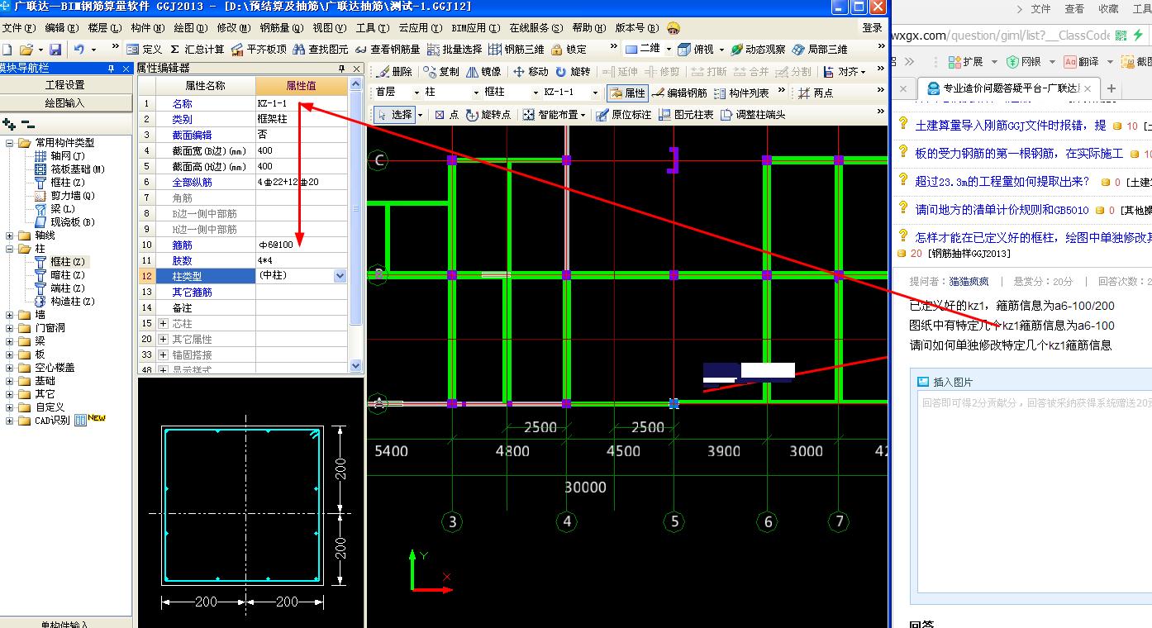Click the 移动 move tool
The width and height of the screenshot is (1152, 628).
(x=531, y=72)
